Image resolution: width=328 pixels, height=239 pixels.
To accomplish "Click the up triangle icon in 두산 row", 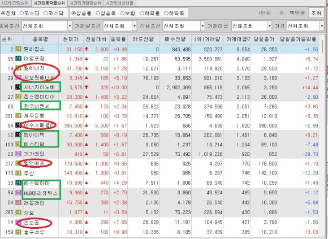I will coord(87,173).
